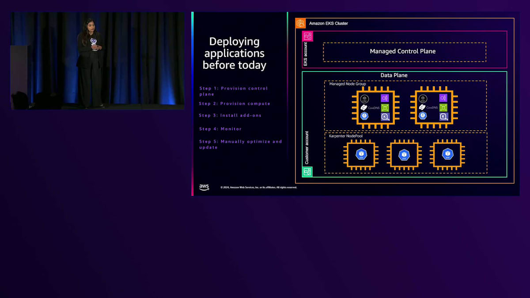
Task: Click the speaker video thumbnail
Action: click(98, 61)
